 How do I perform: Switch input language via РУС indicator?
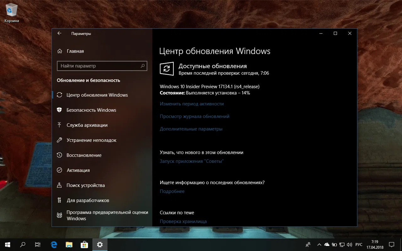(x=359, y=244)
